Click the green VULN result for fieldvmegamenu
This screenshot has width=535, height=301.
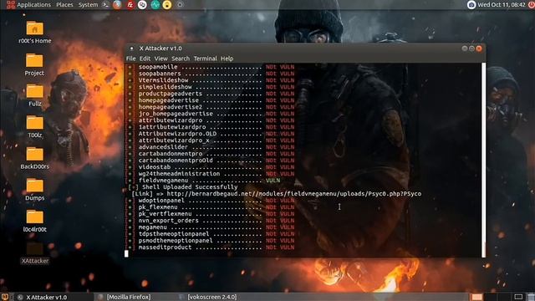pos(273,181)
